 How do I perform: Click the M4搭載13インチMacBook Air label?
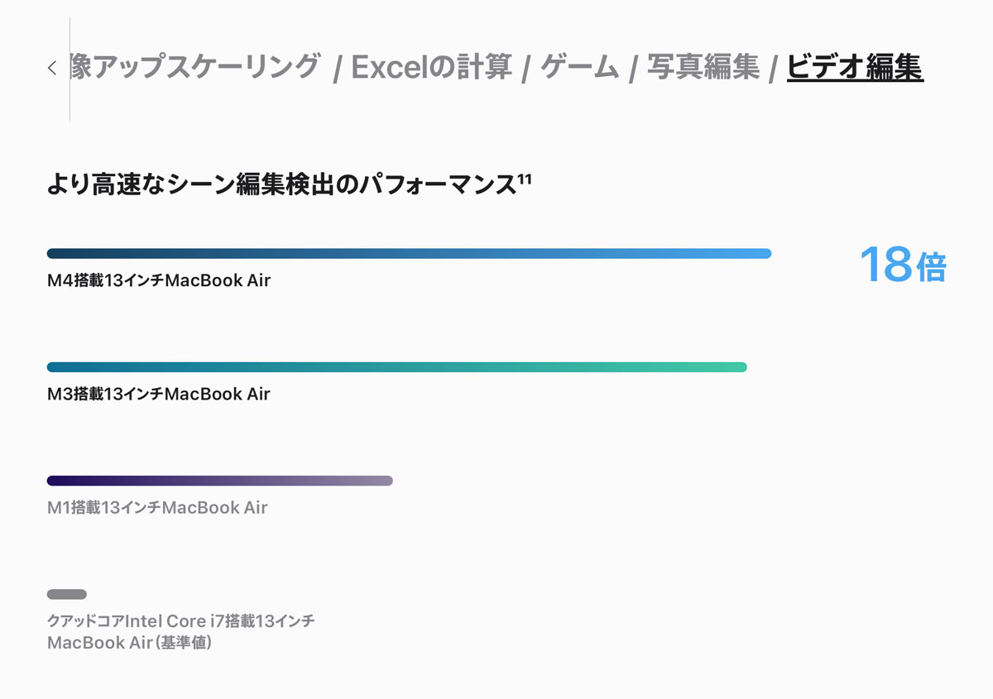159,280
